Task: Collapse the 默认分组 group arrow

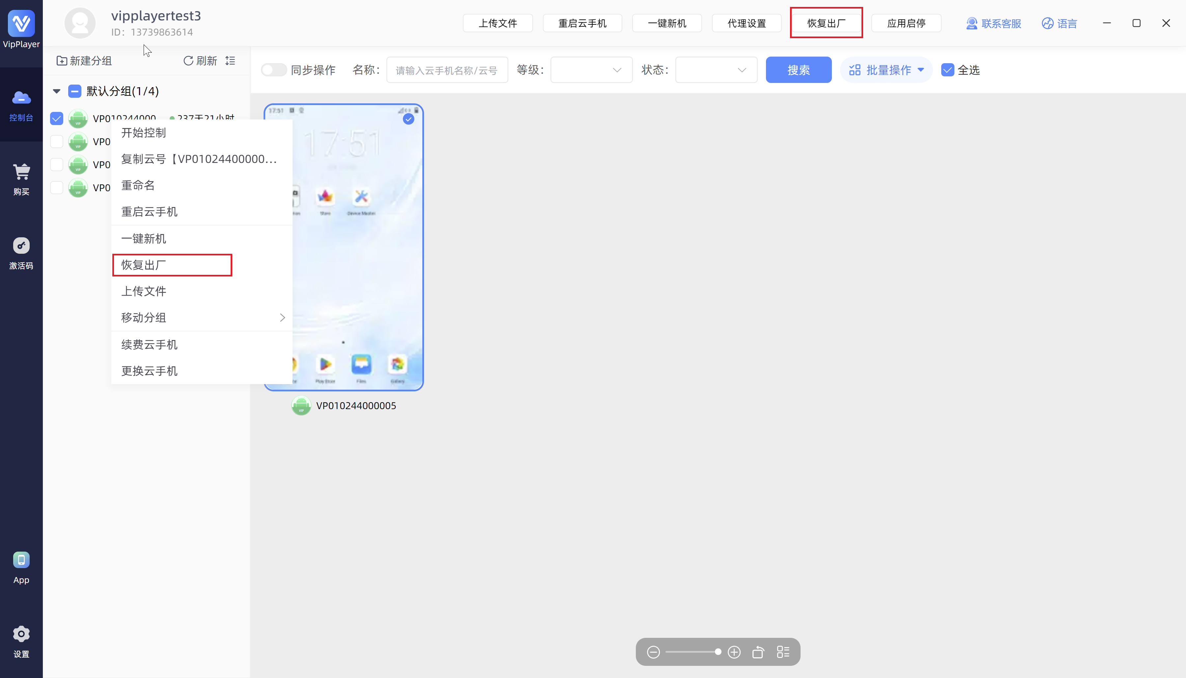Action: (57, 91)
